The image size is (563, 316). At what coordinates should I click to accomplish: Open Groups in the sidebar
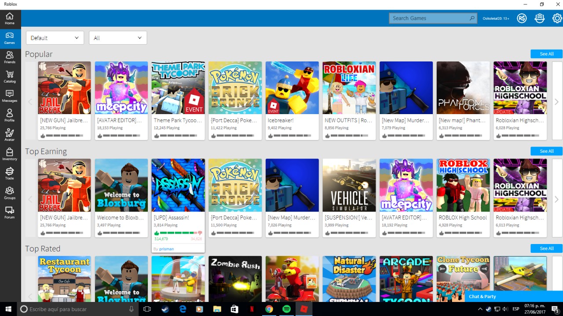pyautogui.click(x=10, y=193)
